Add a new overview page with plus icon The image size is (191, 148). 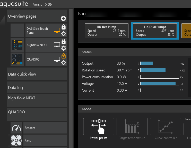coord(63,18)
